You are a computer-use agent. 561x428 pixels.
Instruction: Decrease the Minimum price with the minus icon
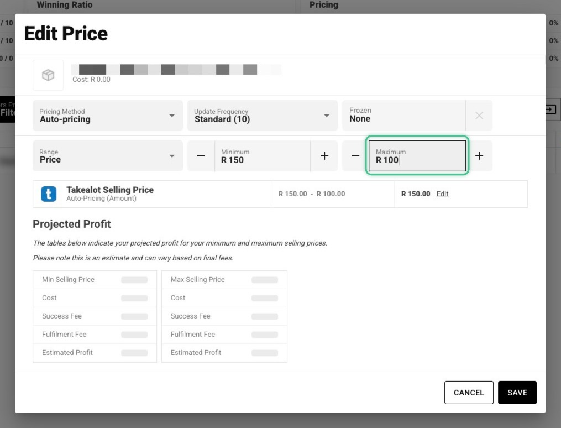click(200, 155)
